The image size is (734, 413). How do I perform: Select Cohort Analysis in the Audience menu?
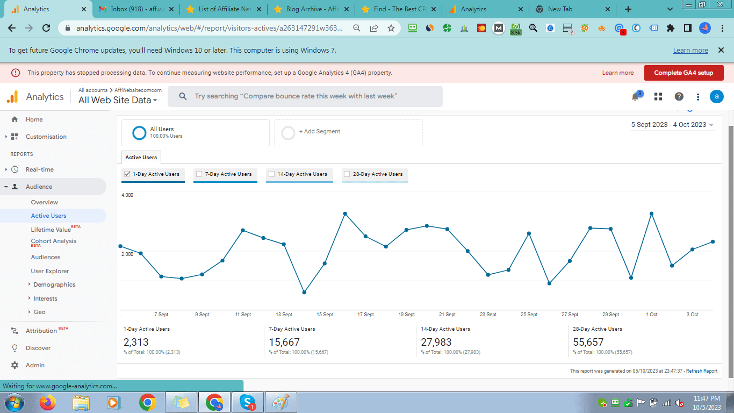click(x=53, y=241)
